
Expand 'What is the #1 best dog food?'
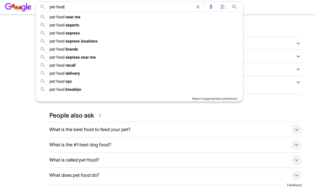(296, 145)
